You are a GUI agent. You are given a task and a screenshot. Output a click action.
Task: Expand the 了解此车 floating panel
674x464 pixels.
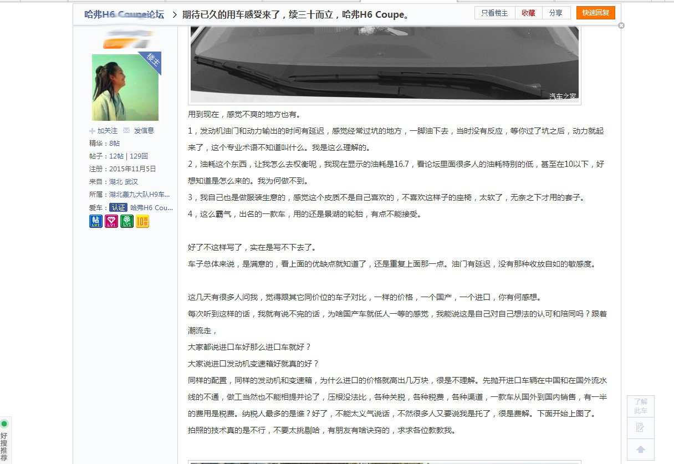click(640, 406)
